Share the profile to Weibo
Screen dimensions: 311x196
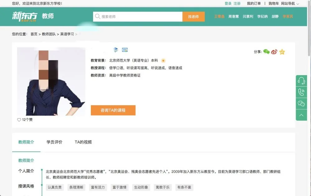pos(274,52)
